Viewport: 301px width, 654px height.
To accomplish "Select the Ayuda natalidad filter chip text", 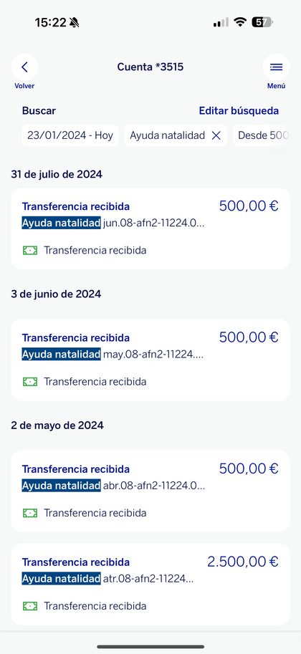I will 168,135.
